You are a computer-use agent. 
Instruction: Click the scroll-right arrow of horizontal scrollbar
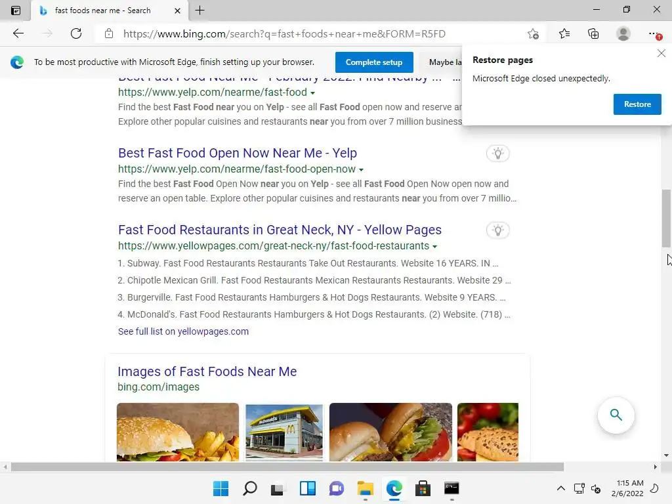click(x=656, y=467)
